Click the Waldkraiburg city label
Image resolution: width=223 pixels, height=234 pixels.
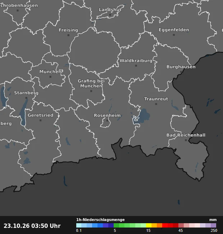click(136, 60)
